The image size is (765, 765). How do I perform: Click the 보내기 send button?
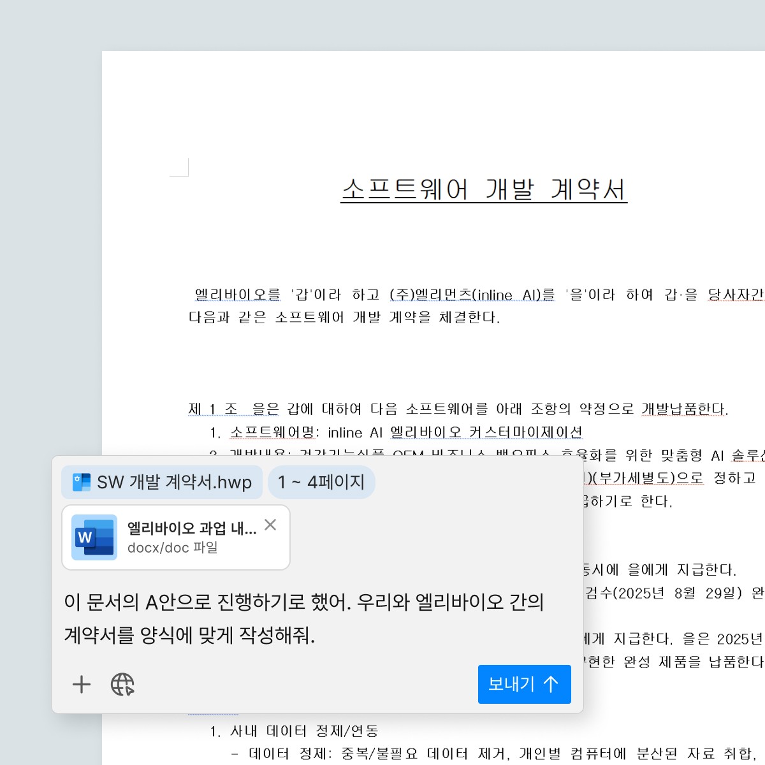coord(524,684)
